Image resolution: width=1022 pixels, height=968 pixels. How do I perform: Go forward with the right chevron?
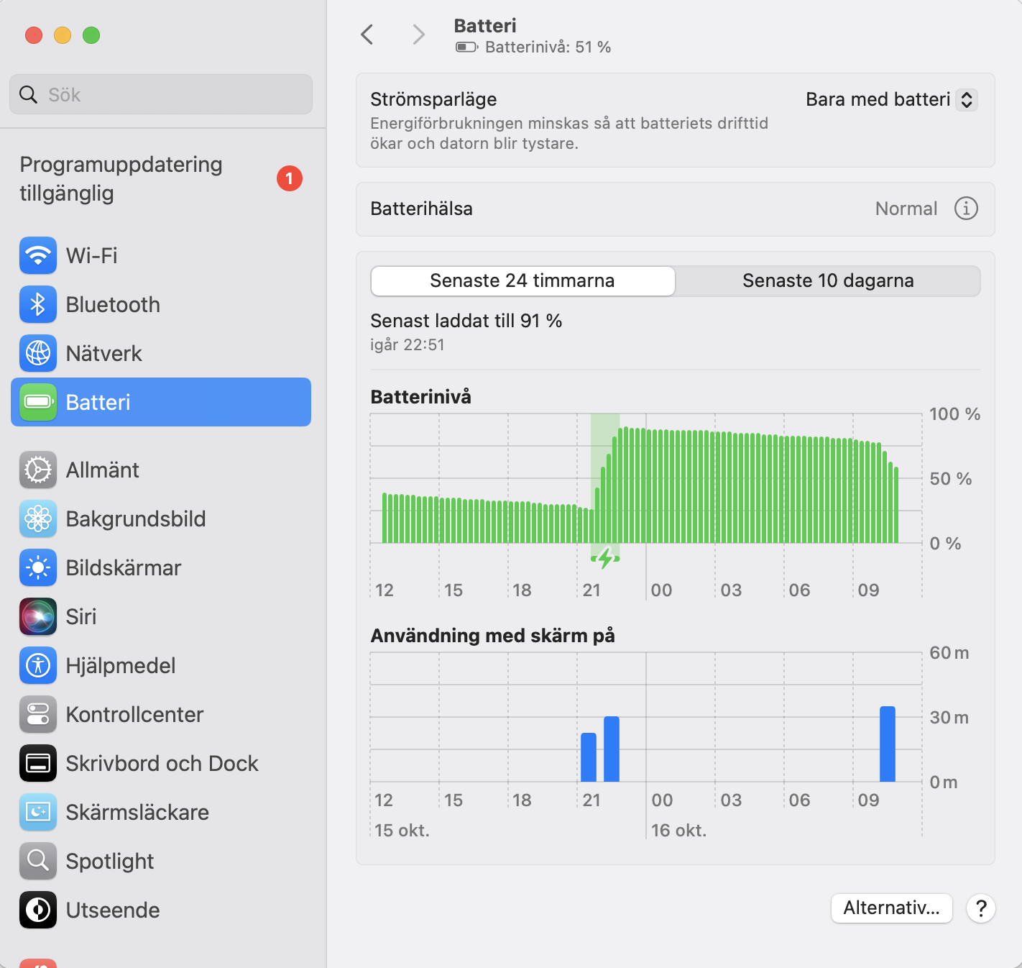[418, 35]
